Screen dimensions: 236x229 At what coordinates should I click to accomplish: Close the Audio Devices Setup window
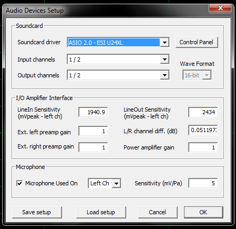[x=220, y=8]
